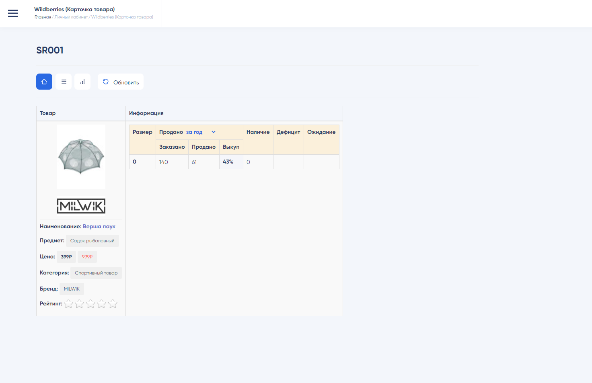
Task: Click the «Главная» breadcrumb link
Action: (43, 17)
